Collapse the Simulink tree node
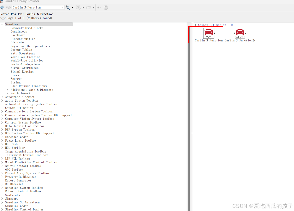 tap(2, 24)
